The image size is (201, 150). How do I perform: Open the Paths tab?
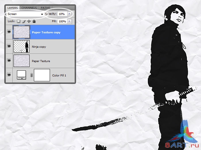click(x=45, y=8)
